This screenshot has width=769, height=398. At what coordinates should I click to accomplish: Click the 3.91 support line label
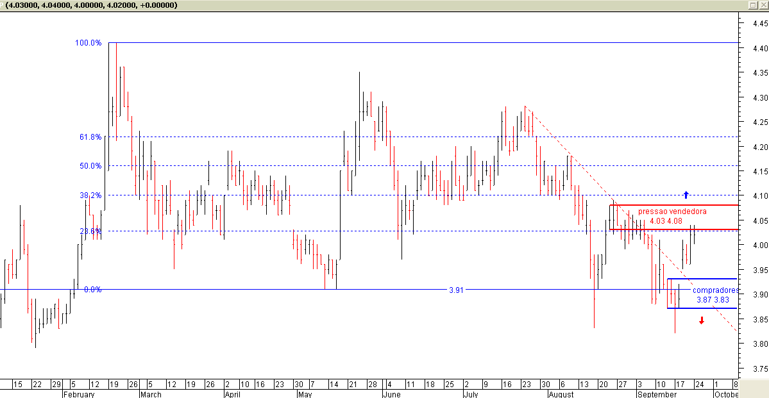click(456, 290)
